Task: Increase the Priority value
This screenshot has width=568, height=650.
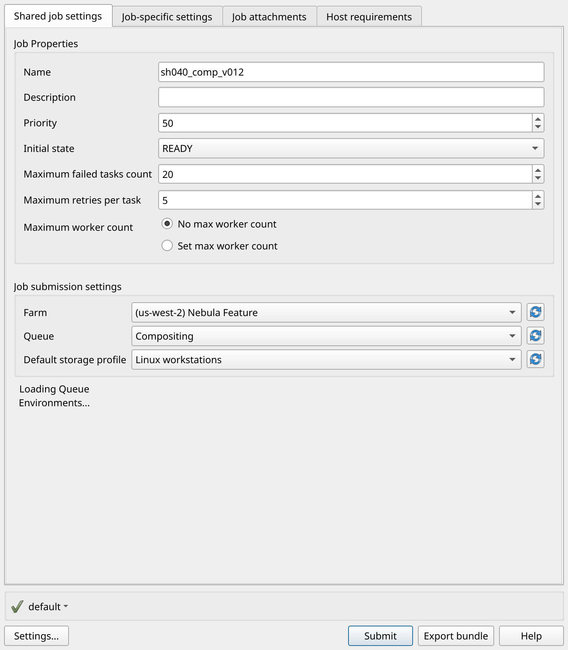Action: pyautogui.click(x=538, y=119)
